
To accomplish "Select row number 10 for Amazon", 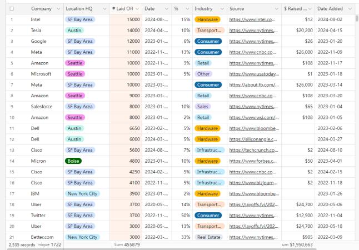I will tap(12, 117).
